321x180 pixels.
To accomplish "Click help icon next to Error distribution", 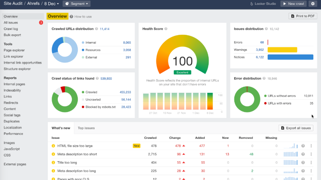I will 264,79.
